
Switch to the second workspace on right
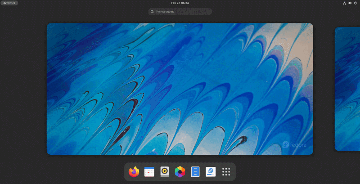(x=347, y=89)
